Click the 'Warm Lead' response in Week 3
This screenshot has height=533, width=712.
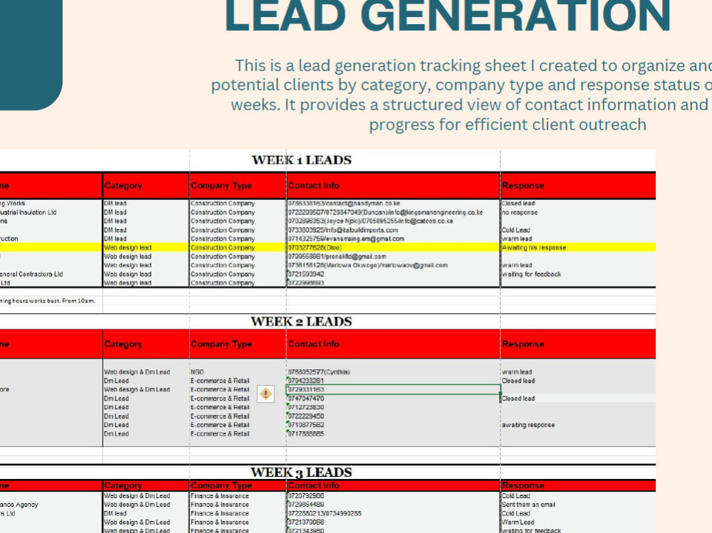578,522
